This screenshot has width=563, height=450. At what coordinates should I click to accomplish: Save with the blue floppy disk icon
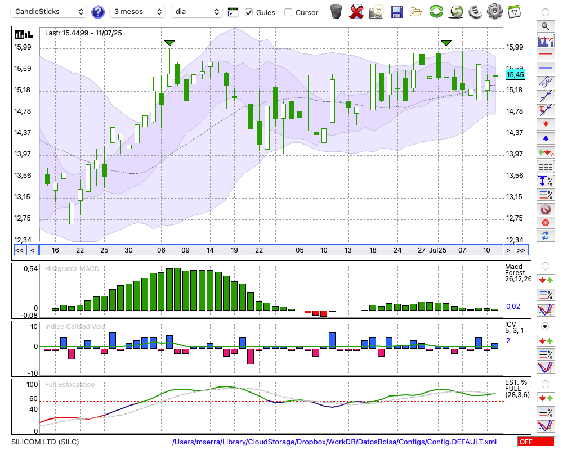pyautogui.click(x=396, y=12)
